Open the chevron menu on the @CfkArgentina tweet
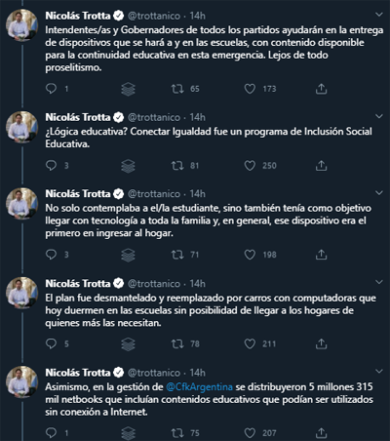The image size is (390, 441). click(379, 371)
